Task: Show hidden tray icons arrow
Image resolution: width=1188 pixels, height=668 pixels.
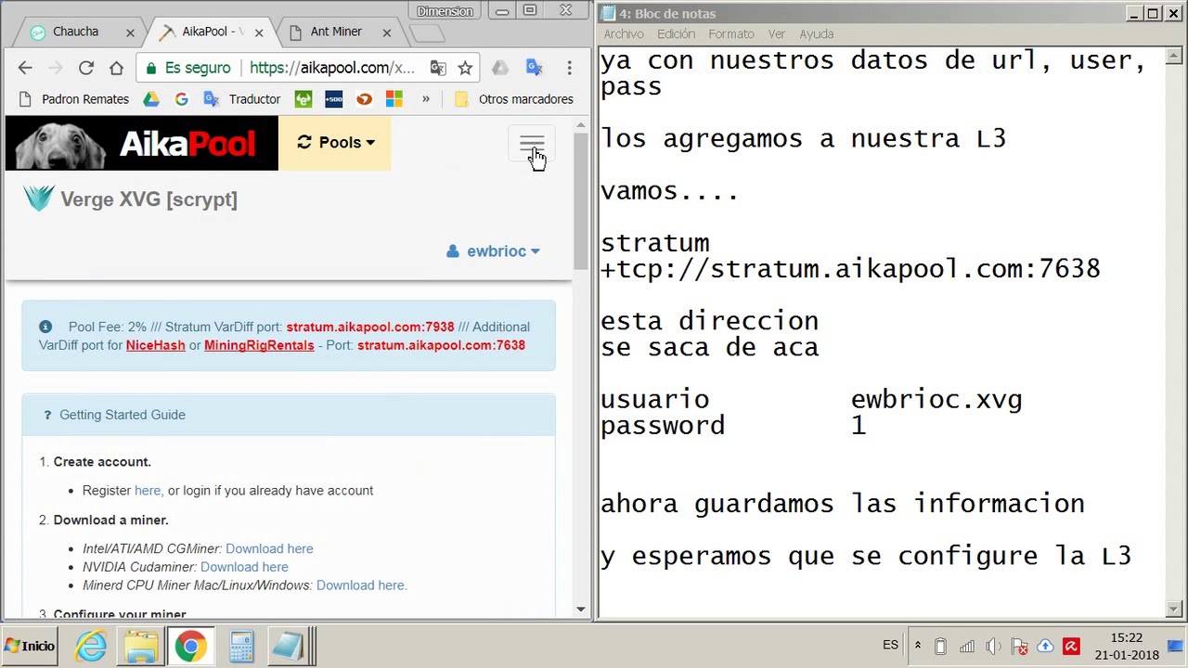Action: [918, 646]
